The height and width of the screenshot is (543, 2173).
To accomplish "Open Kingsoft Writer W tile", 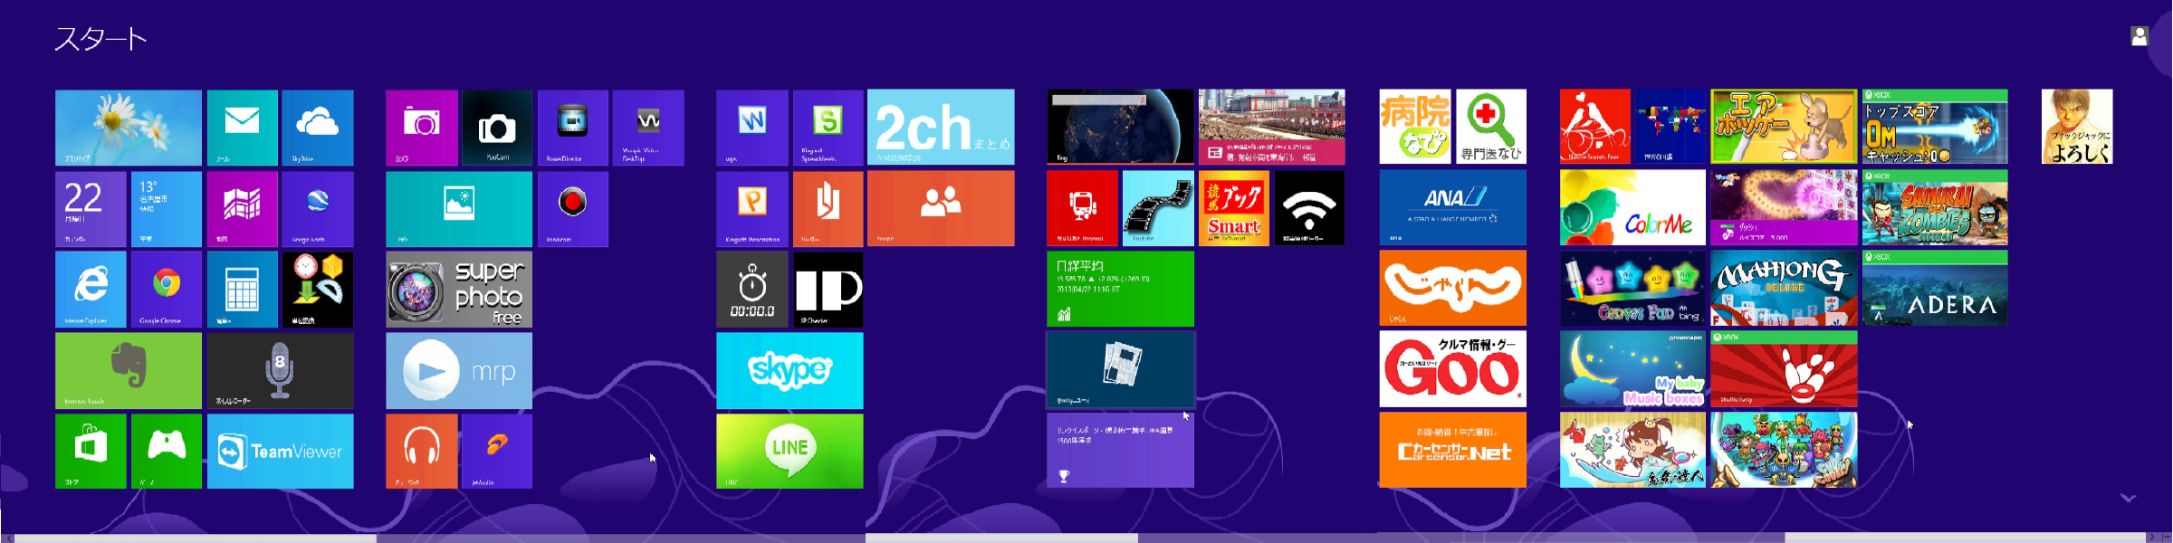I will [x=752, y=128].
